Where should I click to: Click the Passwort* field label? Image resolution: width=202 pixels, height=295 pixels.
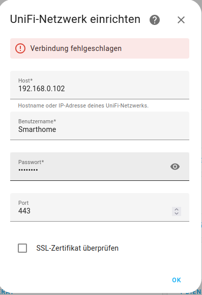click(x=31, y=162)
